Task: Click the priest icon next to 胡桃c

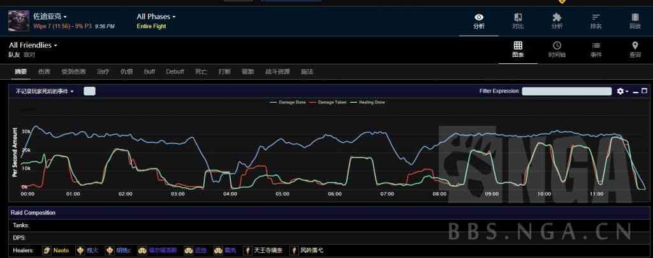Action: tap(110, 250)
